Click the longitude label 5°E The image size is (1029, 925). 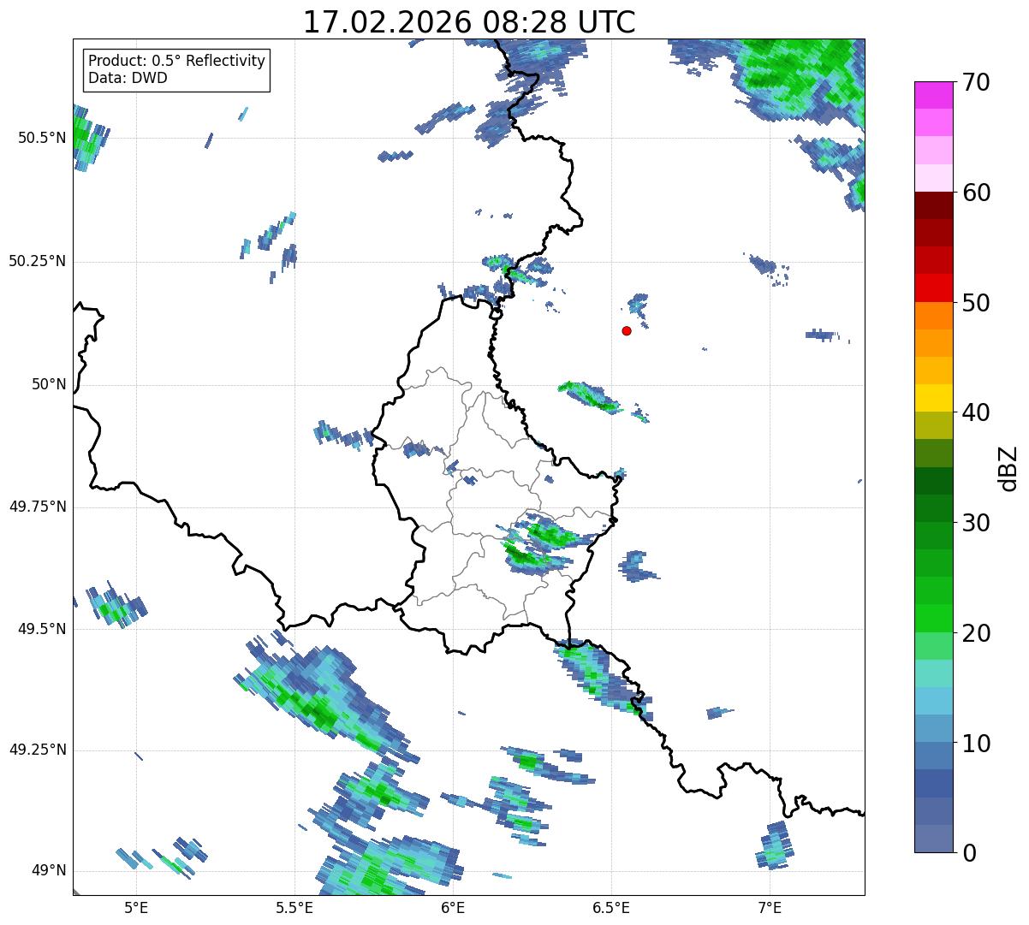[136, 907]
